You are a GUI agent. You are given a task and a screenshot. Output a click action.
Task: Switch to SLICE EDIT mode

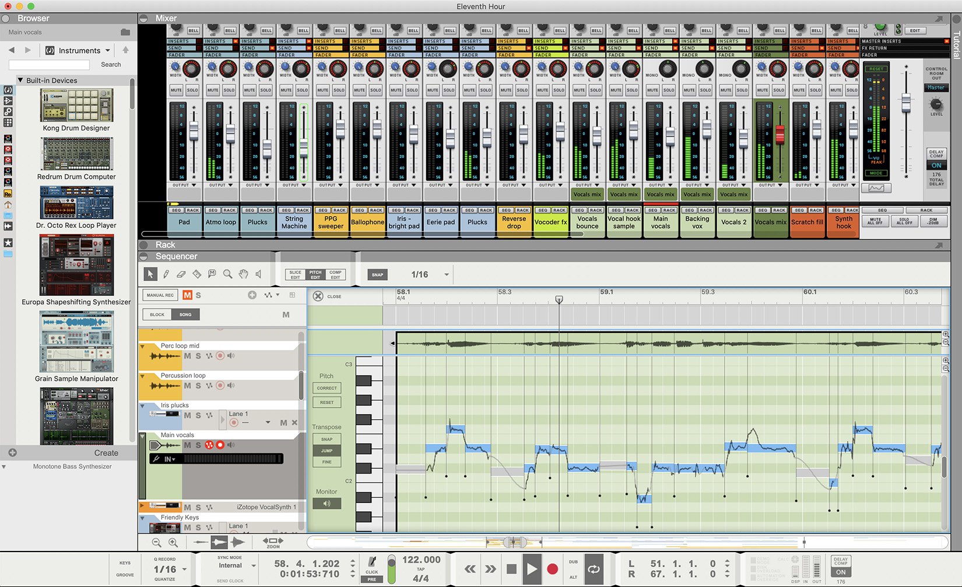[295, 274]
